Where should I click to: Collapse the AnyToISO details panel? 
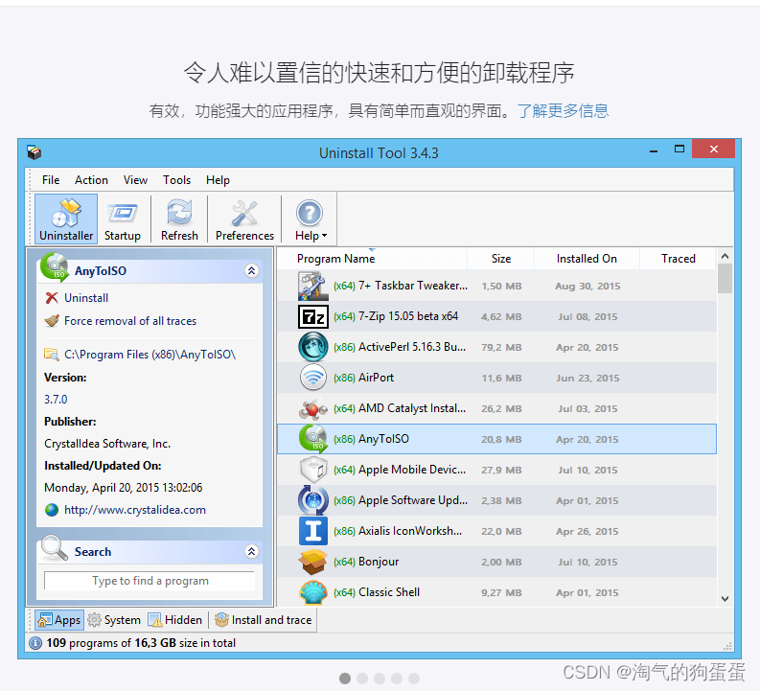pyautogui.click(x=251, y=270)
